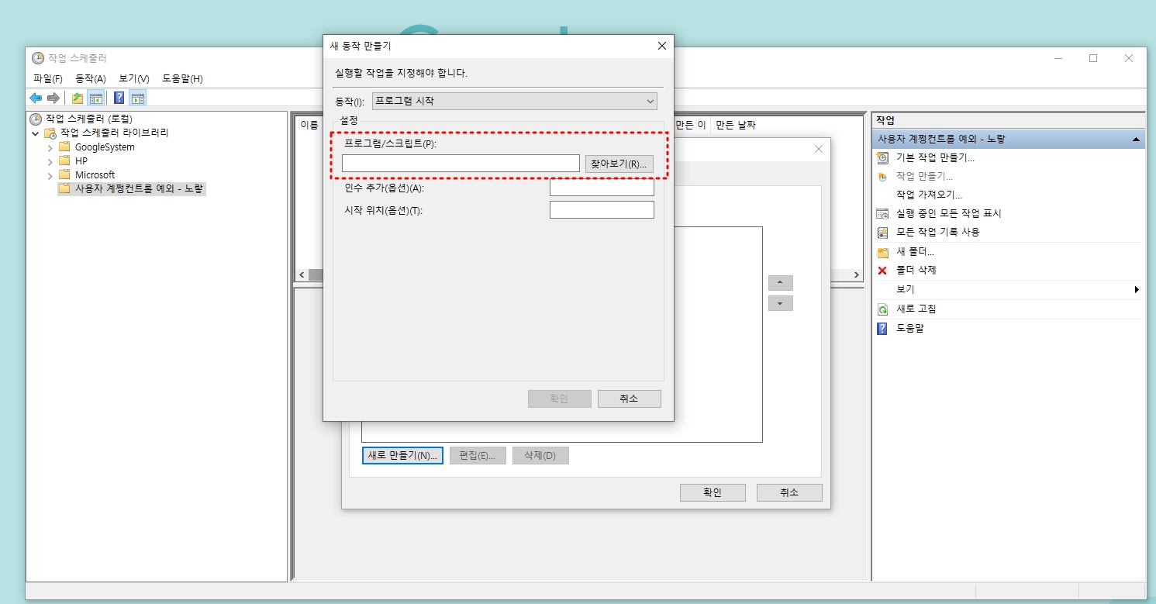Select 사용자 계정컨트롤 예외 - 노랑 folder
The width and height of the screenshot is (1156, 604).
(139, 188)
